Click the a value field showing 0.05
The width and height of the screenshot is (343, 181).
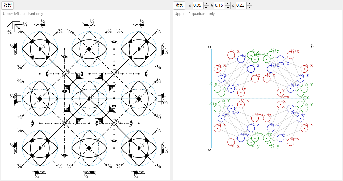tap(198, 5)
